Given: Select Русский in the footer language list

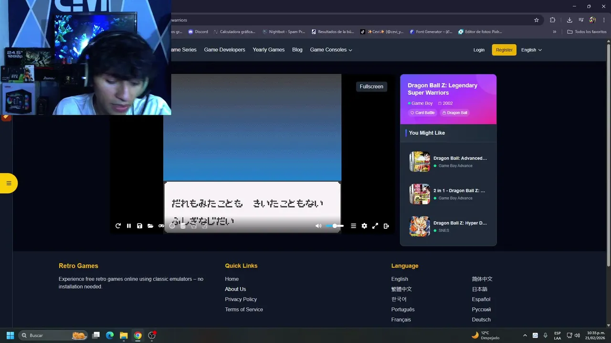Looking at the screenshot, I should (481, 310).
